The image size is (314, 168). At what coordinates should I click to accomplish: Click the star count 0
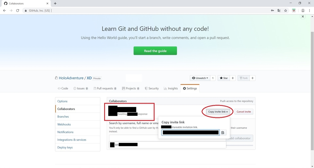click(x=233, y=78)
